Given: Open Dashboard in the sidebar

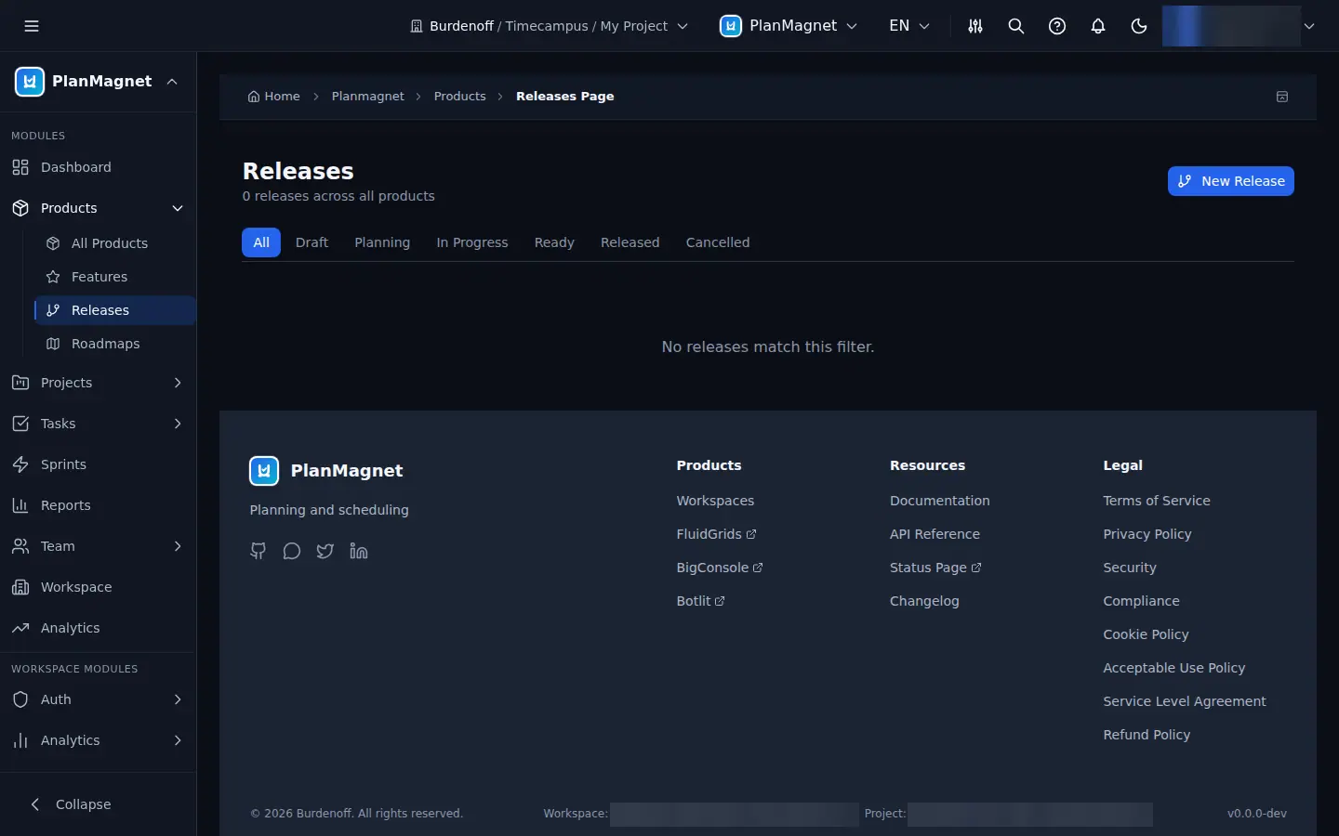Looking at the screenshot, I should click(99, 167).
